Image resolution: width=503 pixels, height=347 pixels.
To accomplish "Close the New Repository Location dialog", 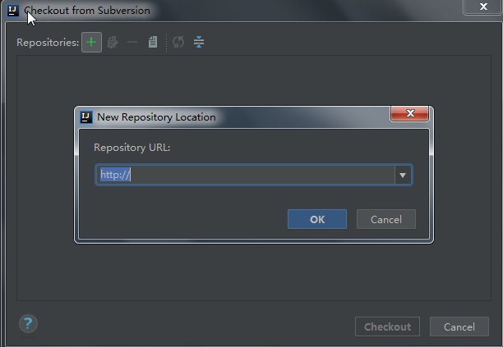I will click(x=409, y=113).
